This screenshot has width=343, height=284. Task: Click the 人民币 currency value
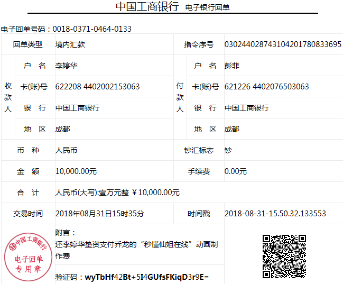coord(67,150)
